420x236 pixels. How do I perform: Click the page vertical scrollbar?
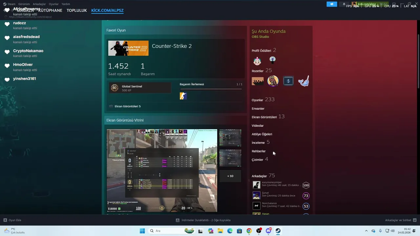(x=418, y=61)
